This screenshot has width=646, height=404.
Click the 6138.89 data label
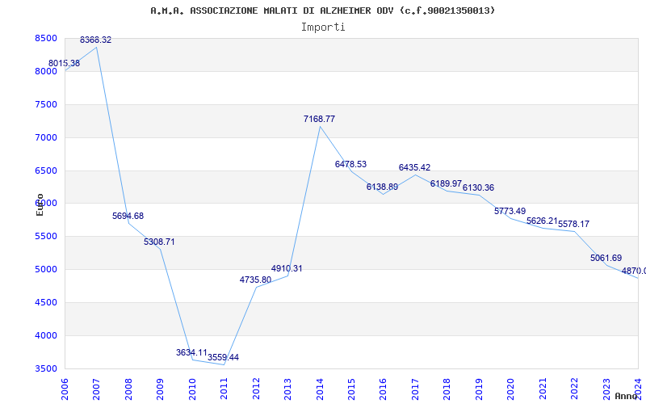click(x=382, y=187)
